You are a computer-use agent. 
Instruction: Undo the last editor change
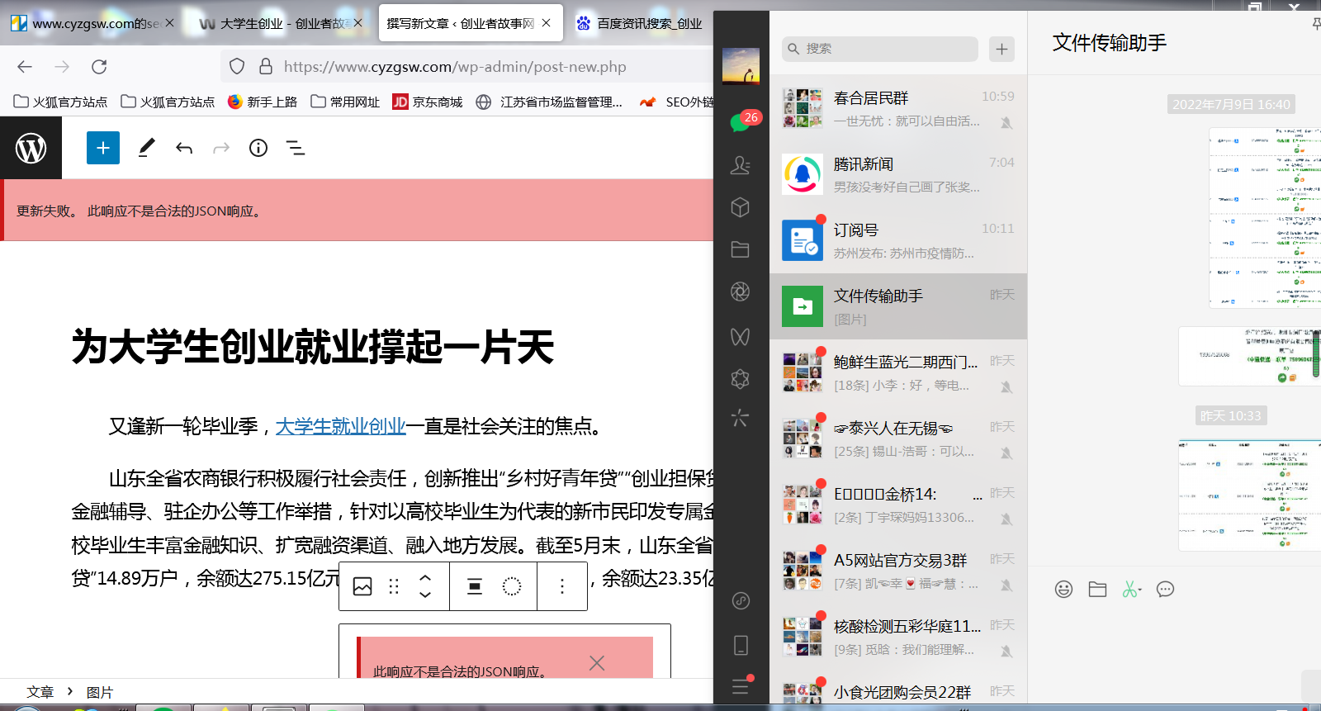[x=184, y=148]
